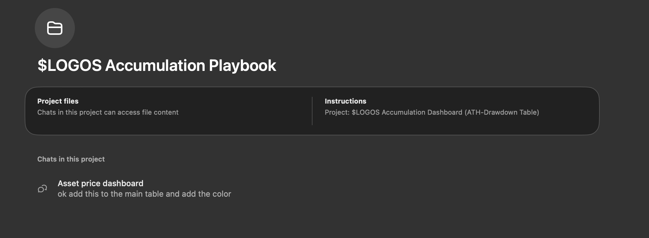Click the divider between Project files and Instructions
The height and width of the screenshot is (238, 649).
[312, 111]
